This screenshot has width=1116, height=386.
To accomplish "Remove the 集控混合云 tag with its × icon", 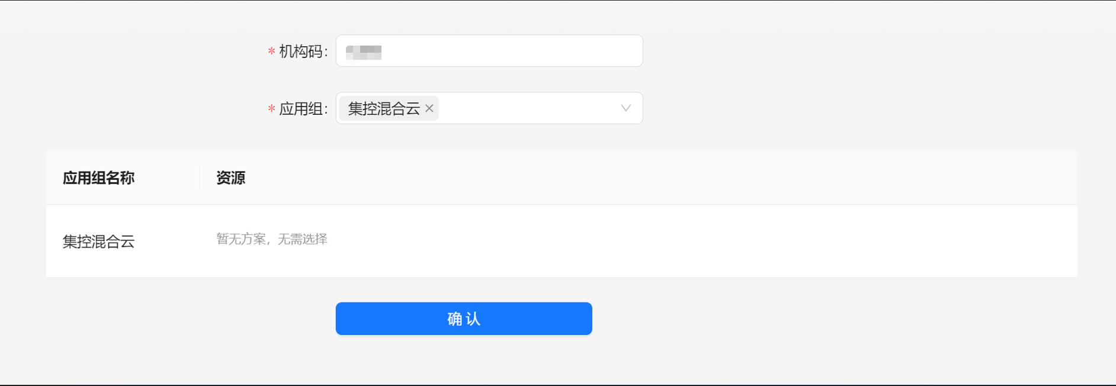I will [x=429, y=108].
